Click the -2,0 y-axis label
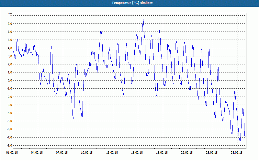The height and width of the screenshot is (161, 259). click(x=10, y=97)
